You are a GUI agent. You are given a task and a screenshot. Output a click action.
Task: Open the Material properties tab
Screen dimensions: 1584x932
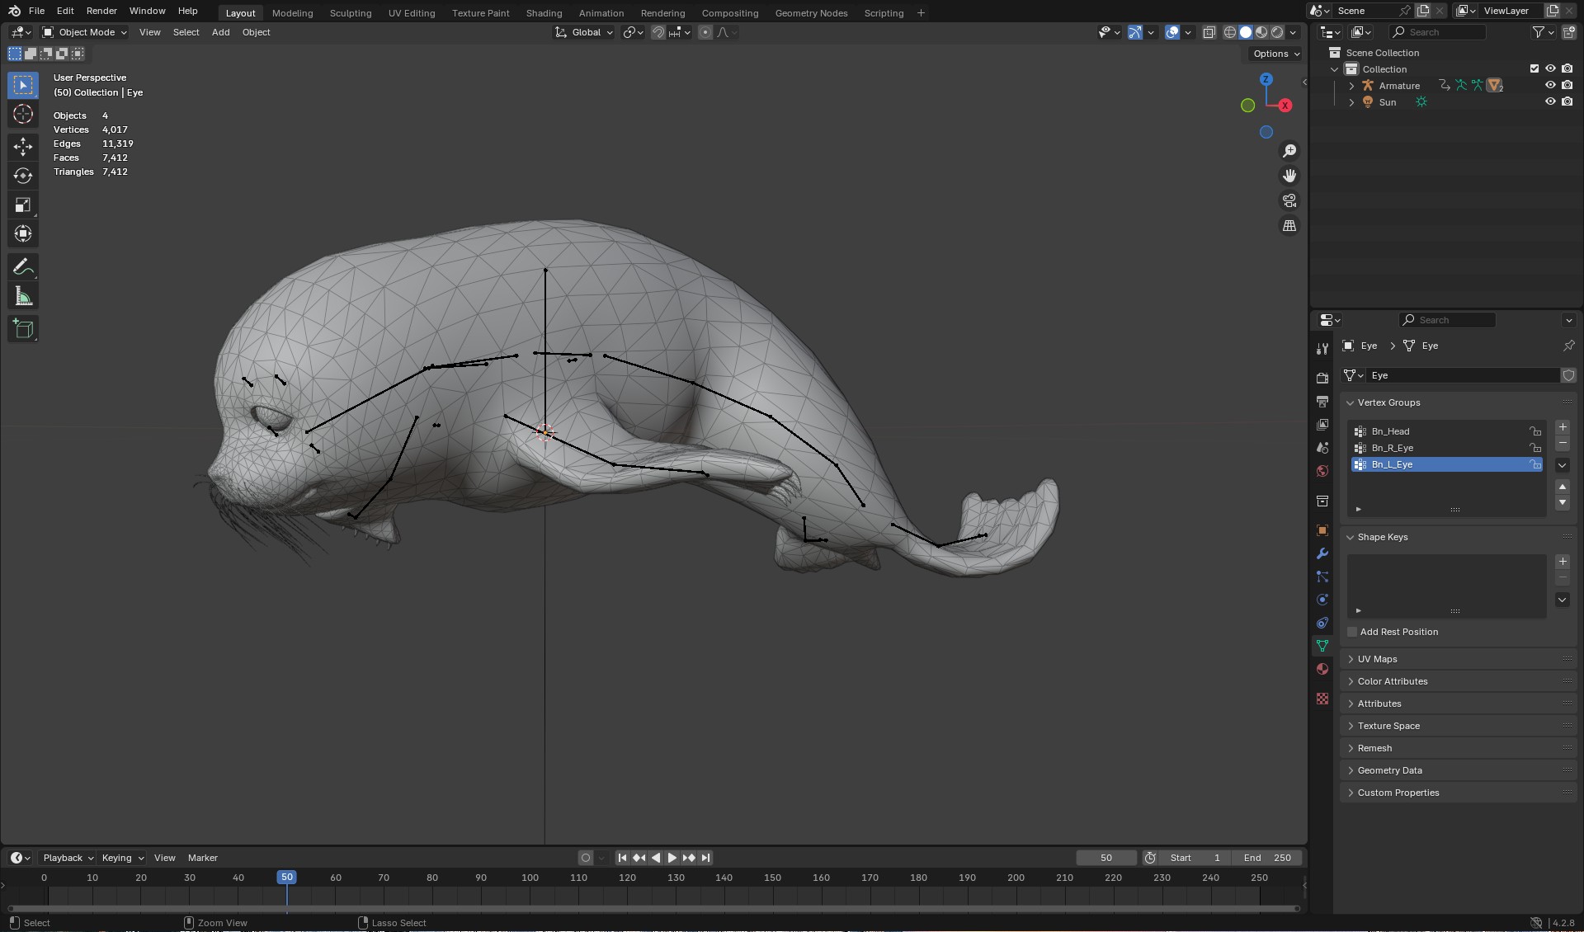pos(1322,669)
